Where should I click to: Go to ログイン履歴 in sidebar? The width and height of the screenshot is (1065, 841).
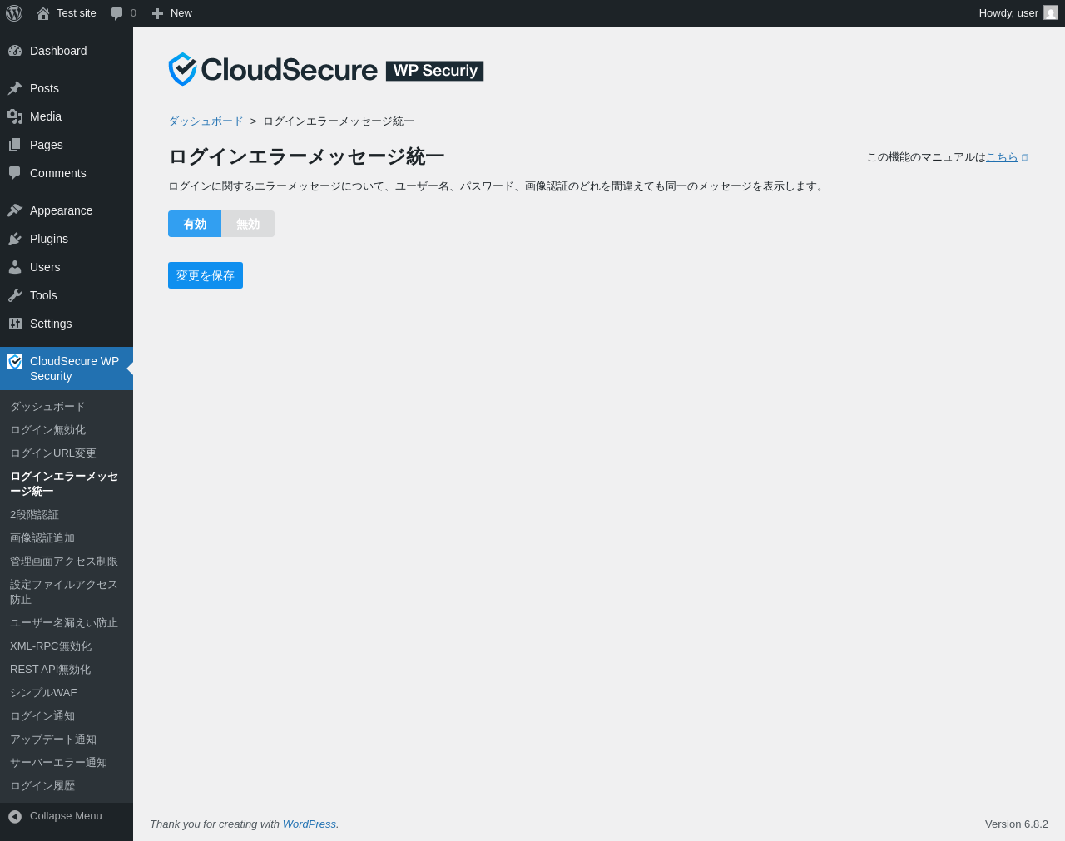42,786
